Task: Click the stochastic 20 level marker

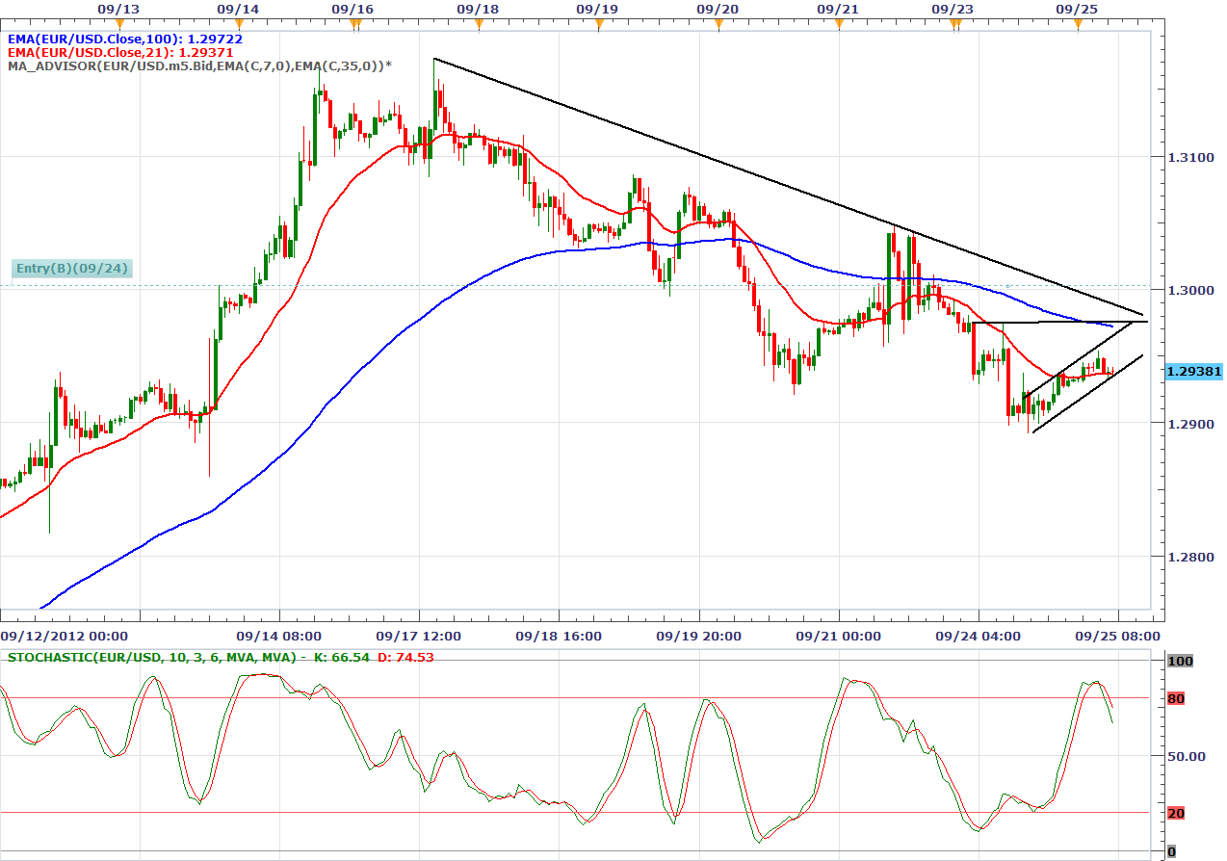Action: [x=1175, y=814]
